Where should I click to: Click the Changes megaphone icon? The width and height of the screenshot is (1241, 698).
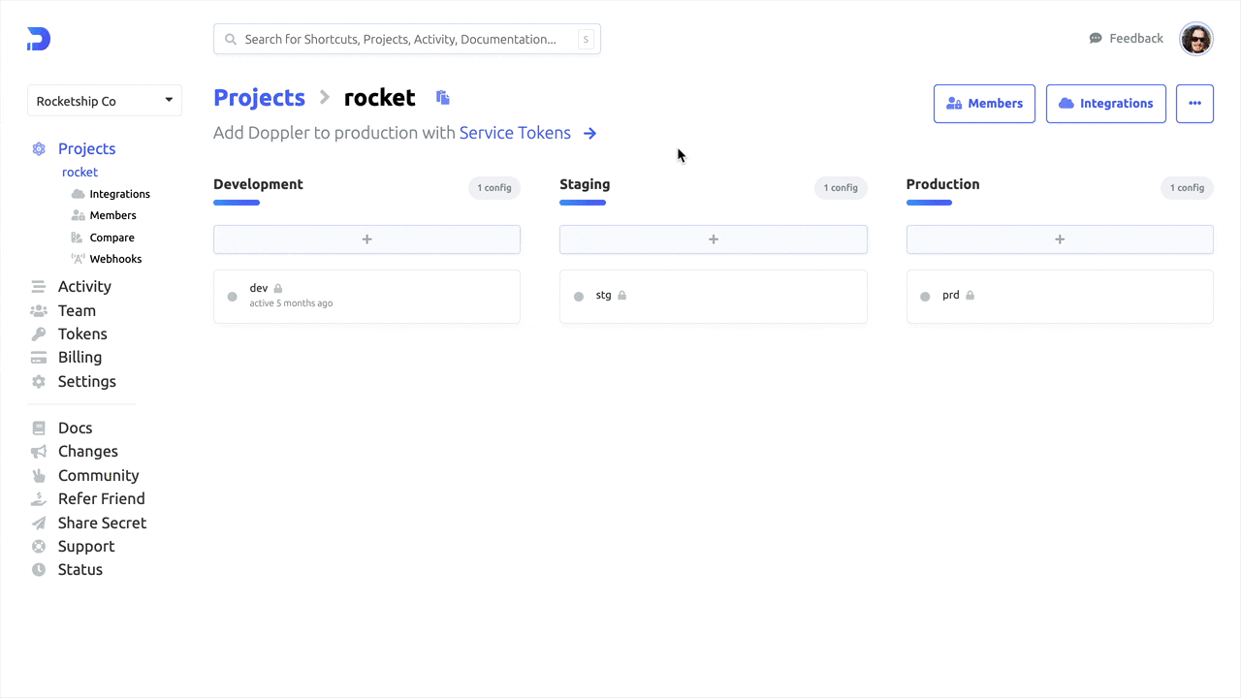point(39,451)
